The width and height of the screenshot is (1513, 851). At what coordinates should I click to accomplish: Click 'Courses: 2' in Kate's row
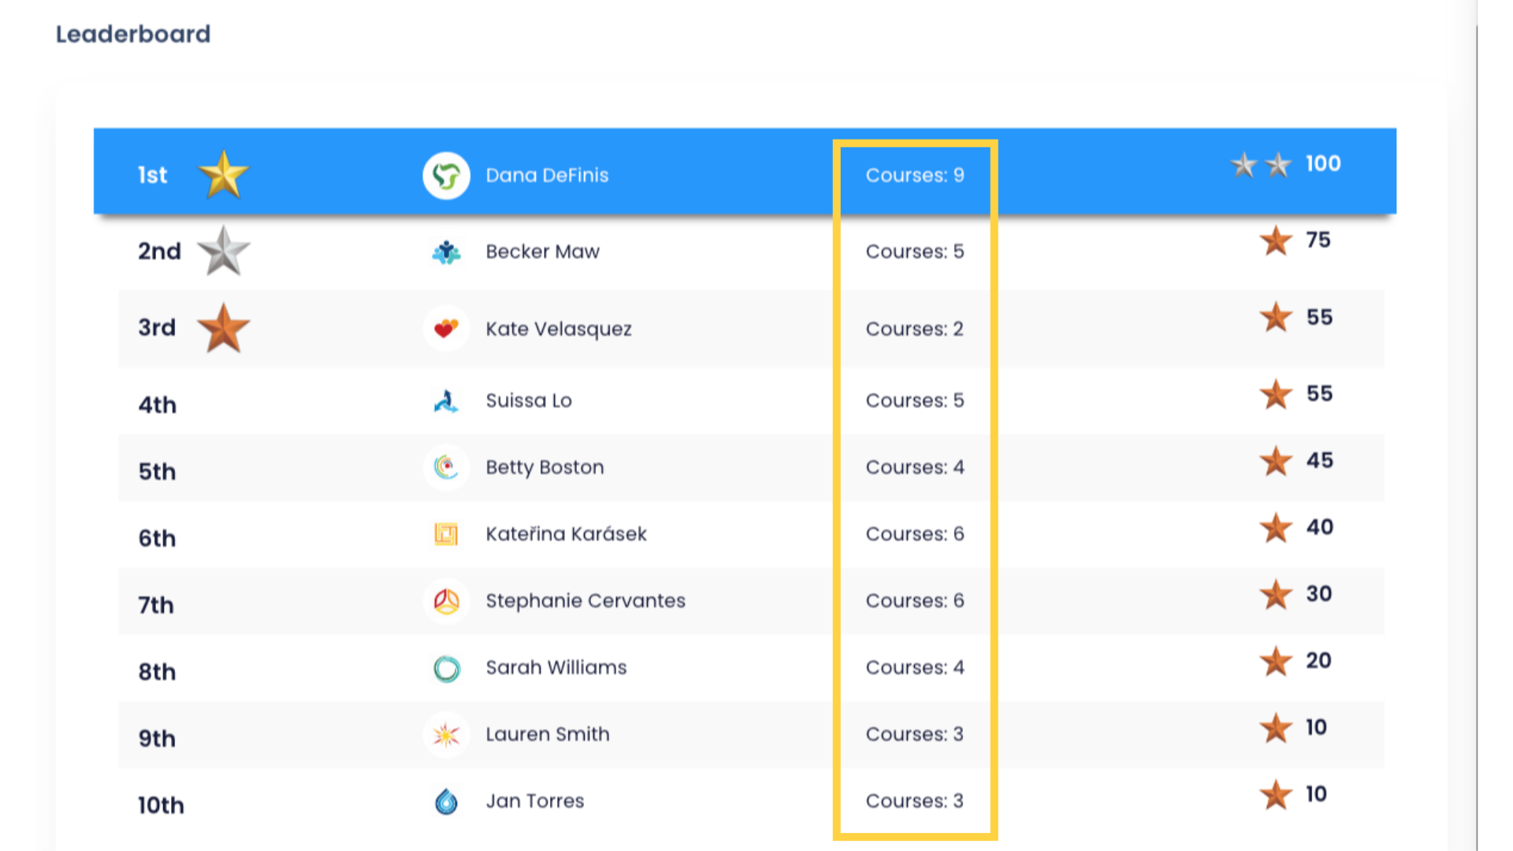(915, 329)
